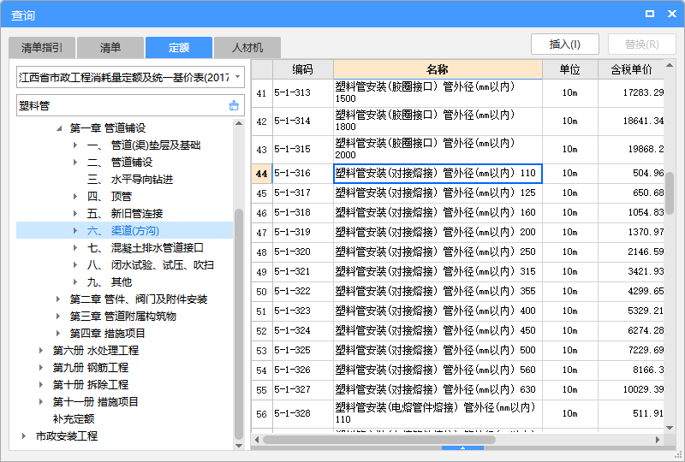Open the 人材机 tab

(247, 47)
